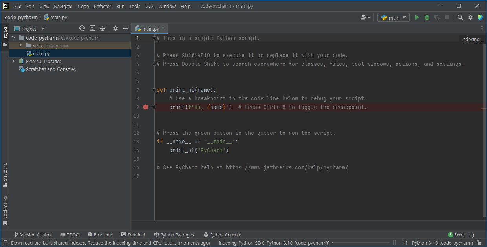Image resolution: width=487 pixels, height=247 pixels.
Task: Toggle Structure side tab
Action: [5, 176]
